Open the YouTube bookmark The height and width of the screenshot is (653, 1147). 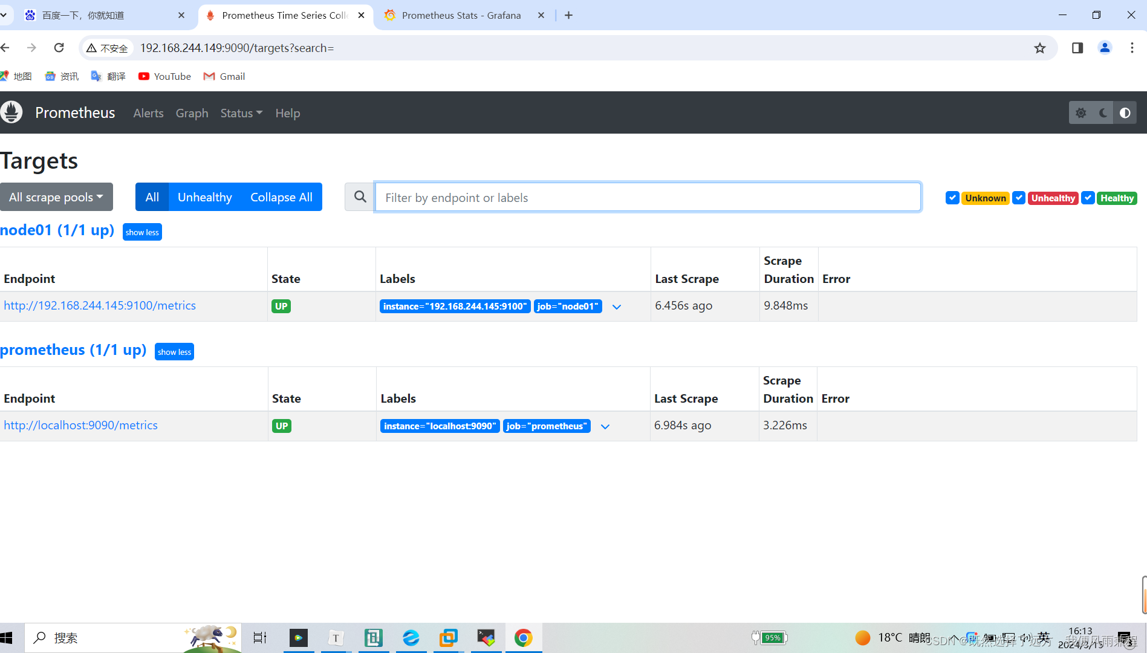[164, 76]
